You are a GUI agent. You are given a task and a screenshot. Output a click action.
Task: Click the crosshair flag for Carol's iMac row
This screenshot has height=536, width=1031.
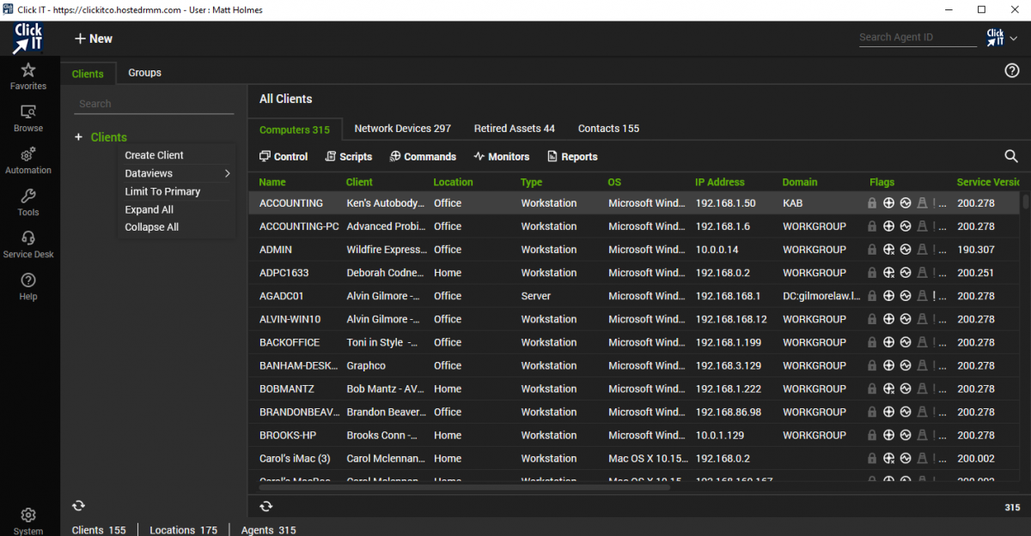click(x=888, y=458)
